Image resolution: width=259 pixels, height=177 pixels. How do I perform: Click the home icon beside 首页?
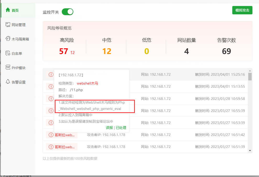(8, 10)
